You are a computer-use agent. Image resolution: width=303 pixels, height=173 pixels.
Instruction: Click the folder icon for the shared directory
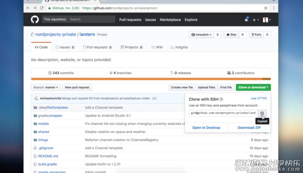(x=35, y=132)
